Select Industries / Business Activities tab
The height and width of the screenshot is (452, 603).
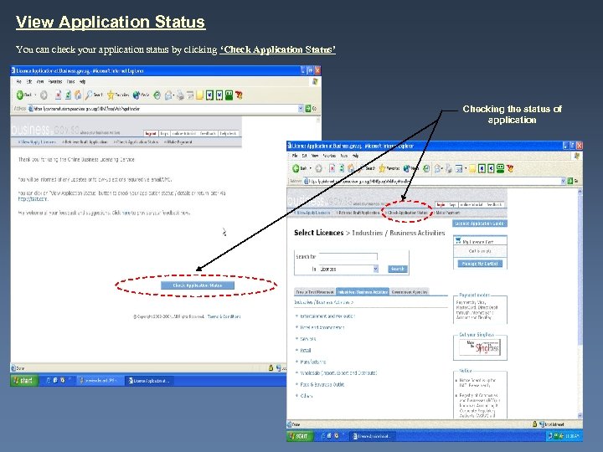[x=363, y=292]
